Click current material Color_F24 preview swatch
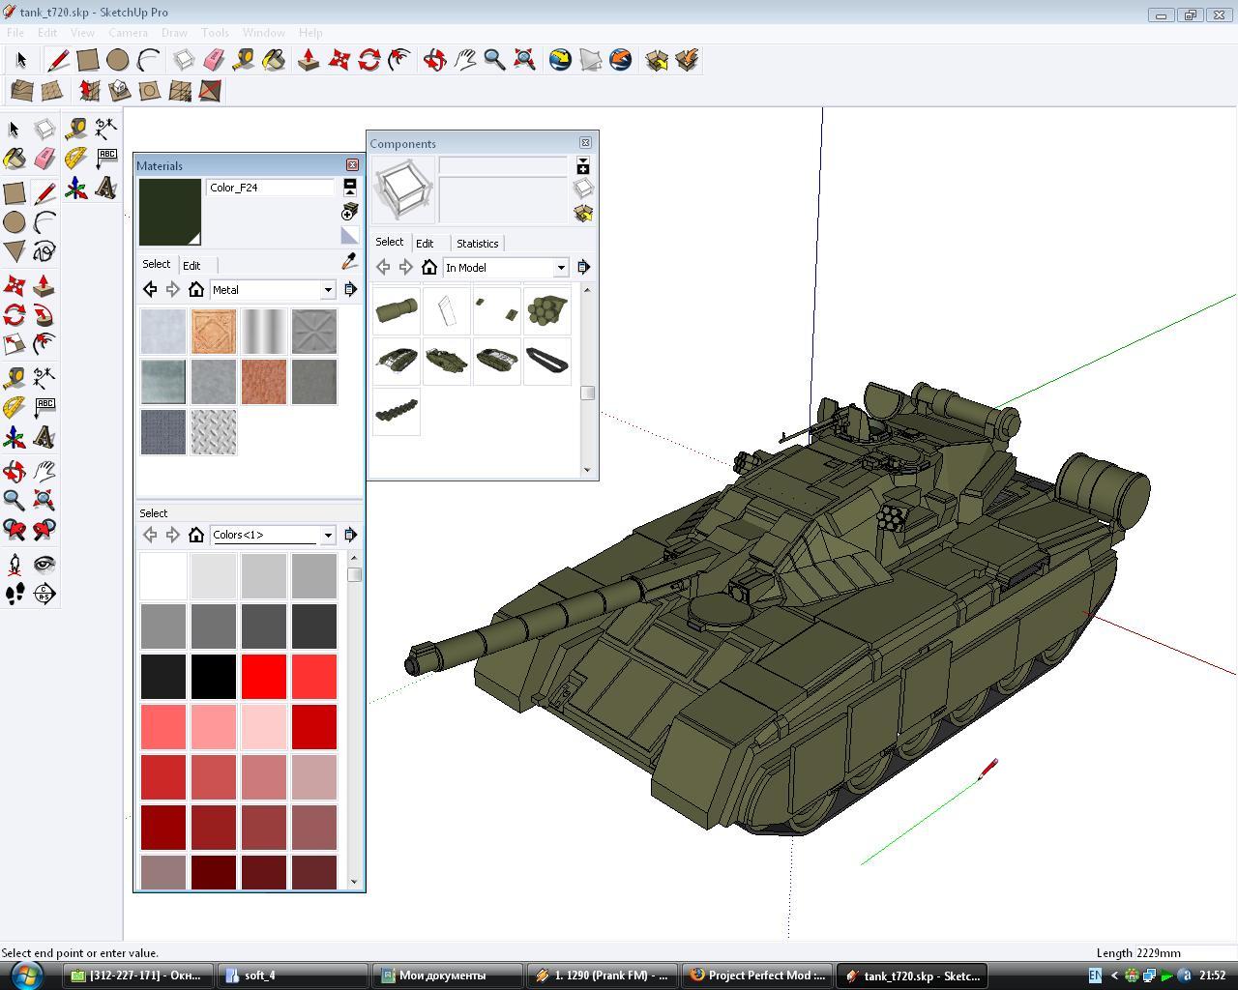Screen dimensions: 1238x990 170,212
